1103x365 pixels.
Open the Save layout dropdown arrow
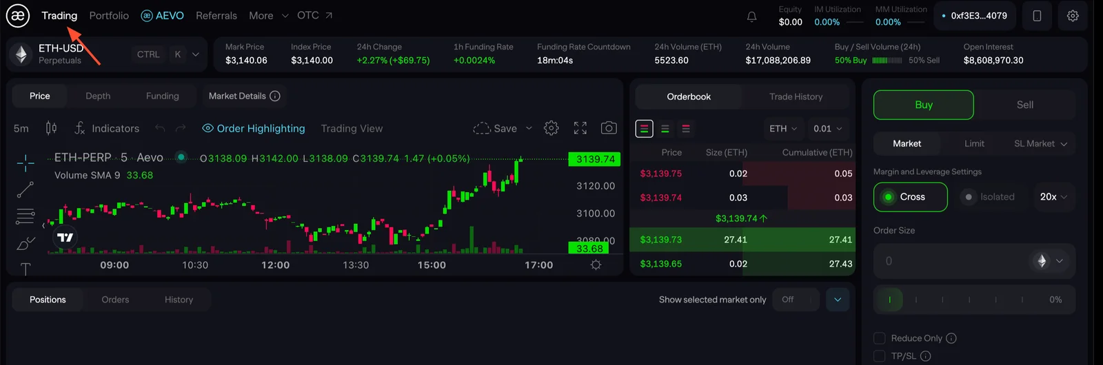click(529, 128)
